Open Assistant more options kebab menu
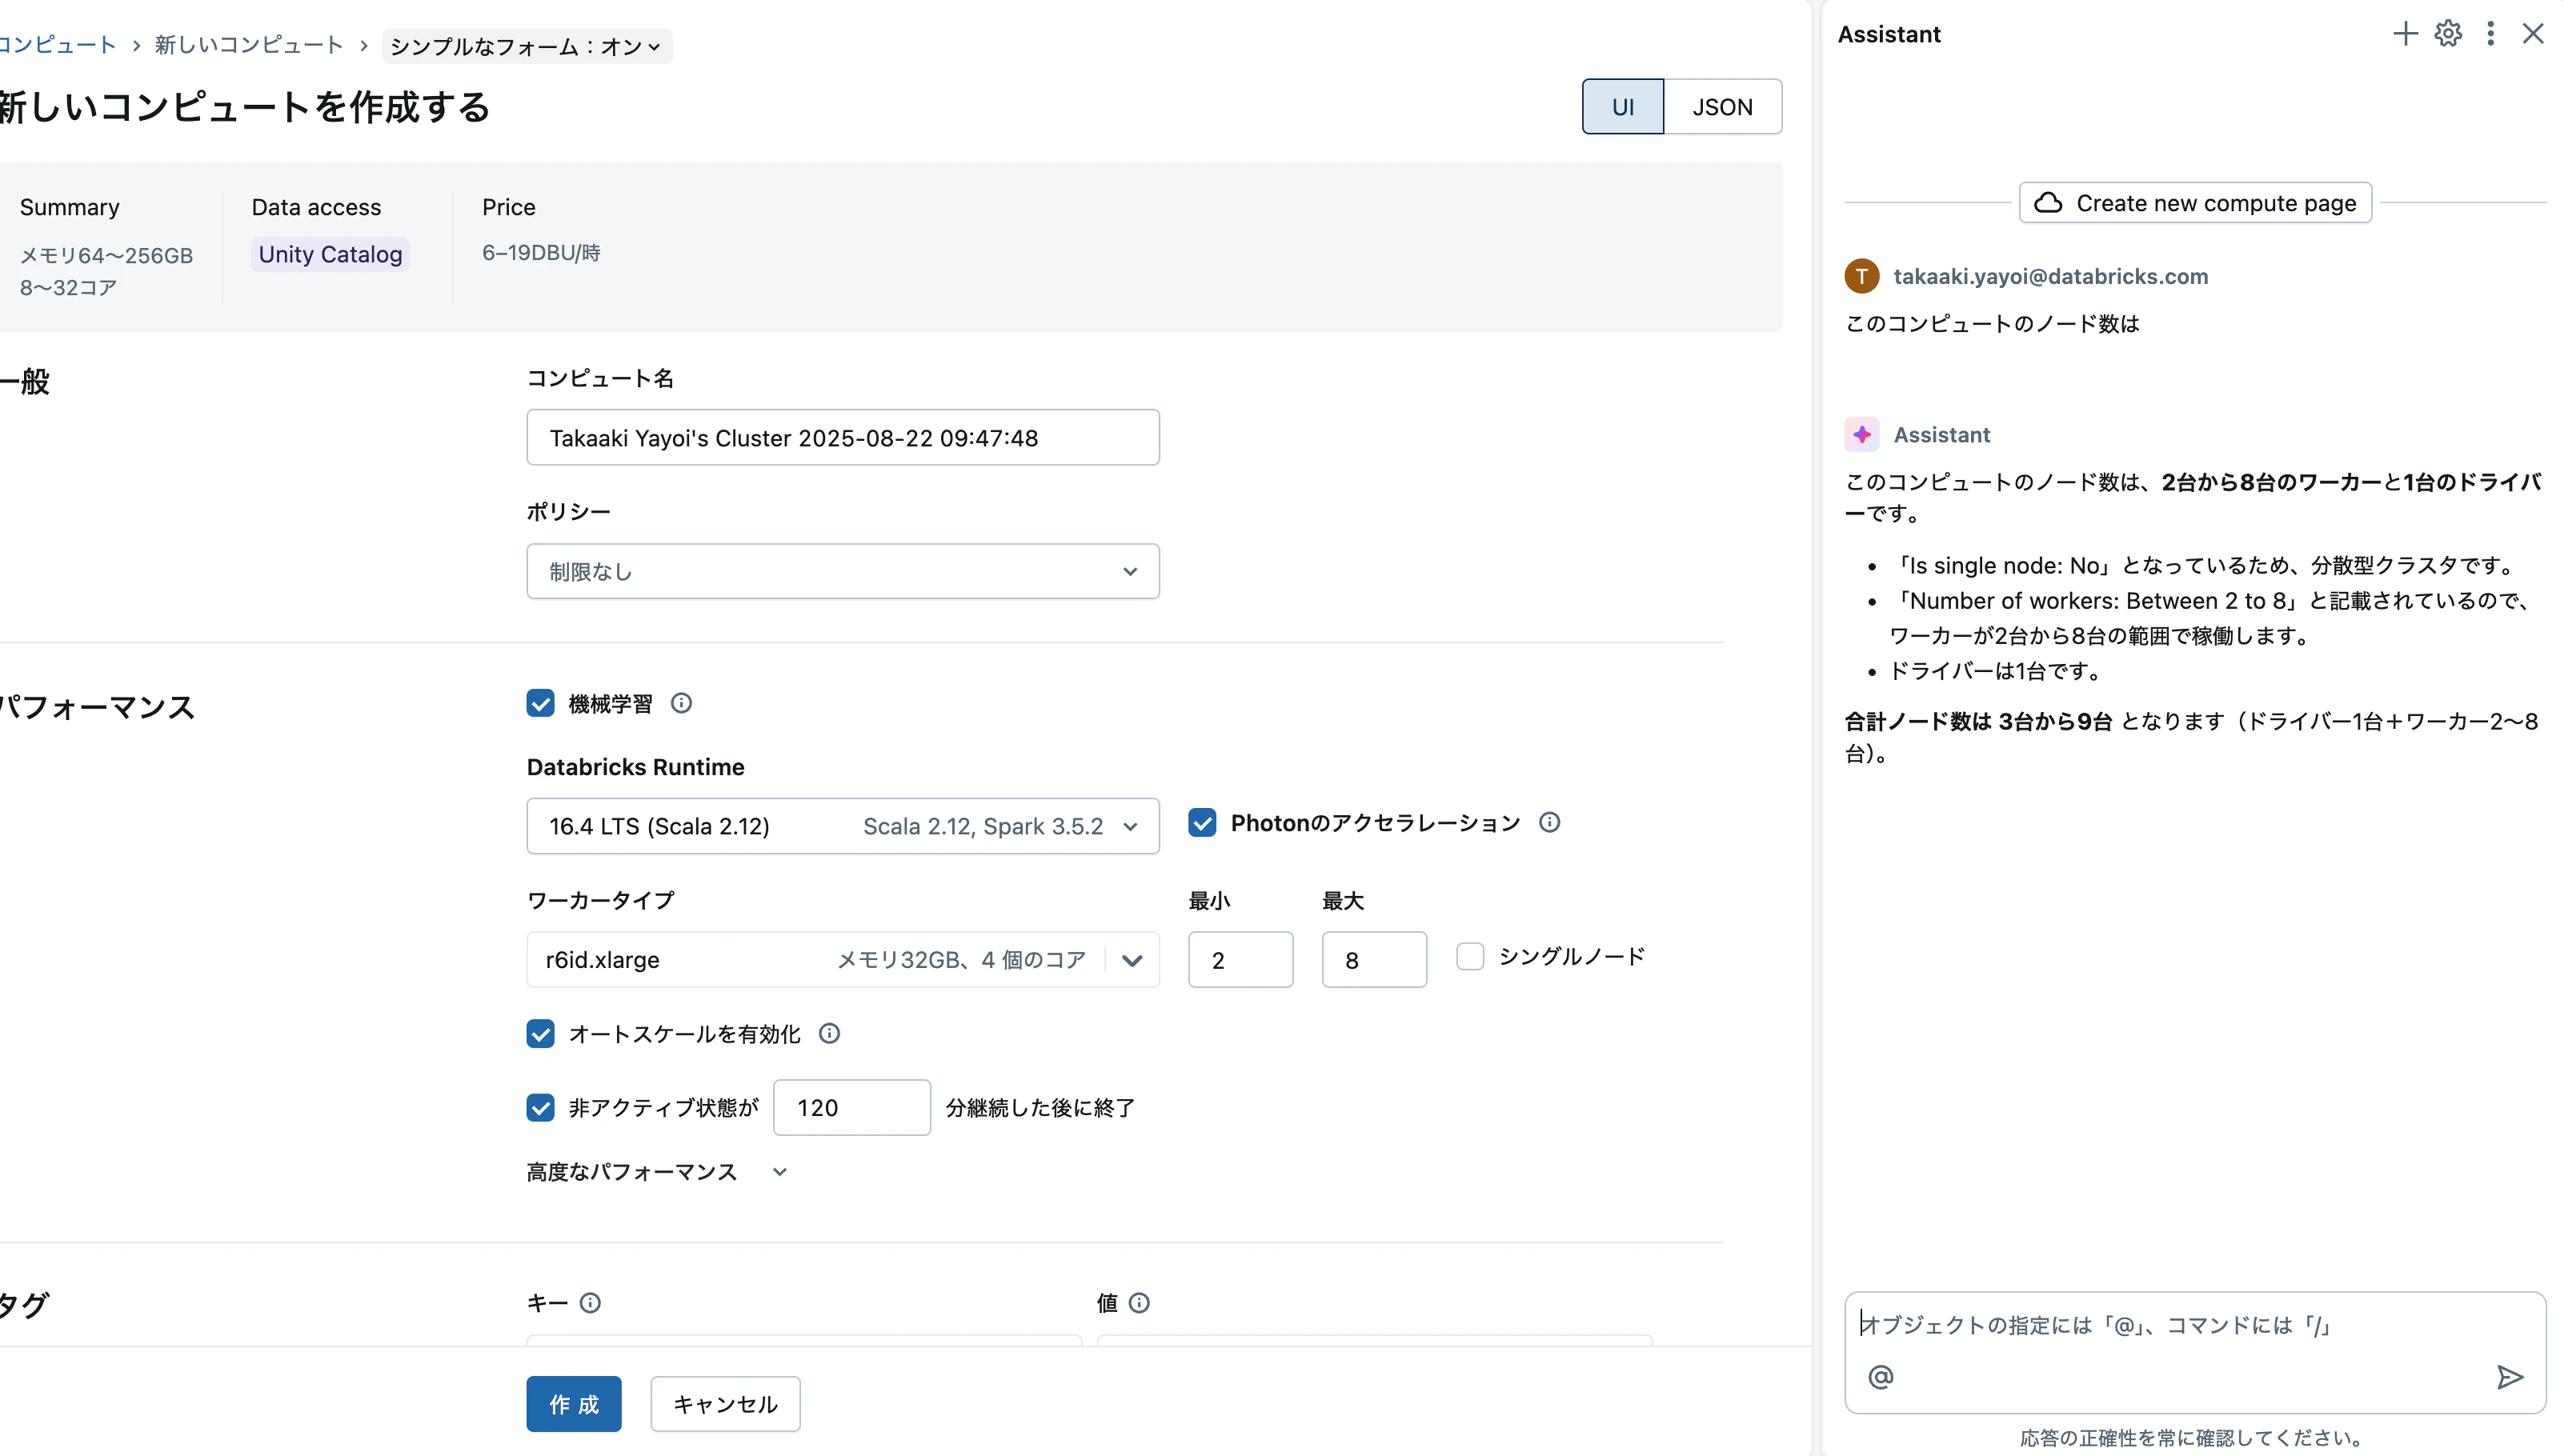 2490,34
